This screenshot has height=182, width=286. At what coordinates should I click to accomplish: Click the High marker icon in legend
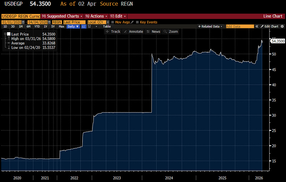[x=9, y=39]
